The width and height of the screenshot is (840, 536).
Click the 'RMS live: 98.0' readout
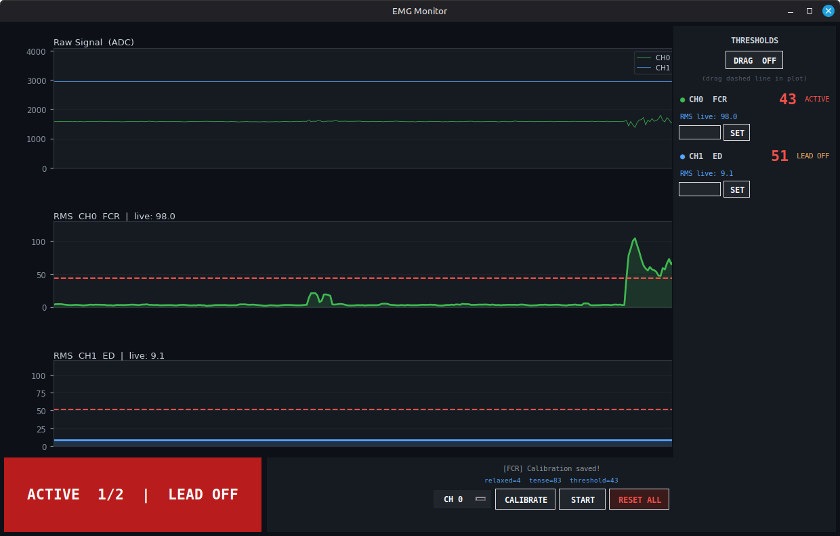(709, 116)
